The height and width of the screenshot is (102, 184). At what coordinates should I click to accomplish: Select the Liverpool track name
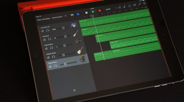[46, 36]
